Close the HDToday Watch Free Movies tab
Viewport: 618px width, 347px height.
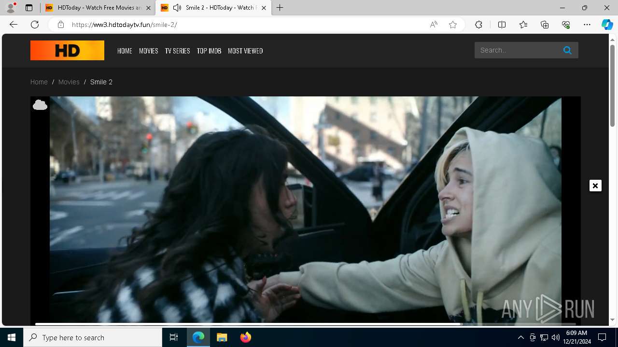tap(148, 8)
